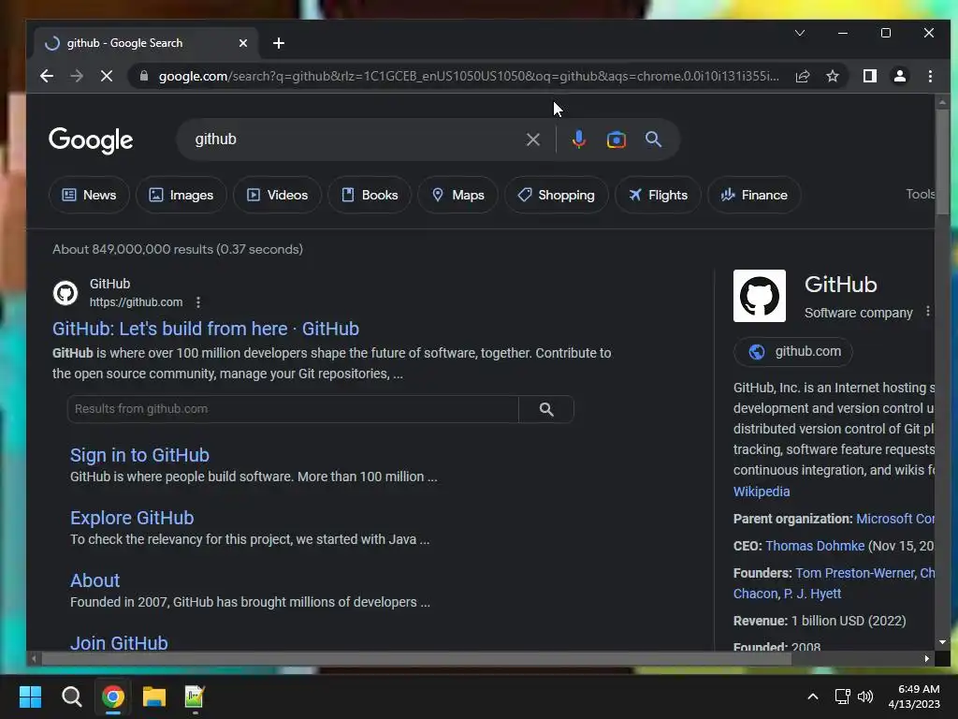Open P. J. Hyett founder link

pyautogui.click(x=812, y=594)
